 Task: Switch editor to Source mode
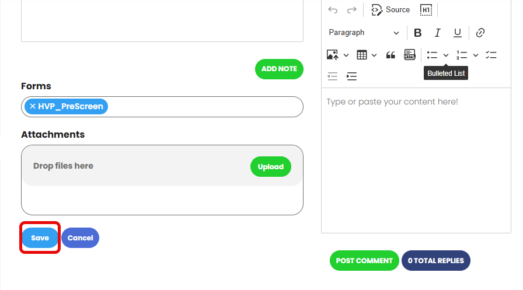[x=390, y=10]
